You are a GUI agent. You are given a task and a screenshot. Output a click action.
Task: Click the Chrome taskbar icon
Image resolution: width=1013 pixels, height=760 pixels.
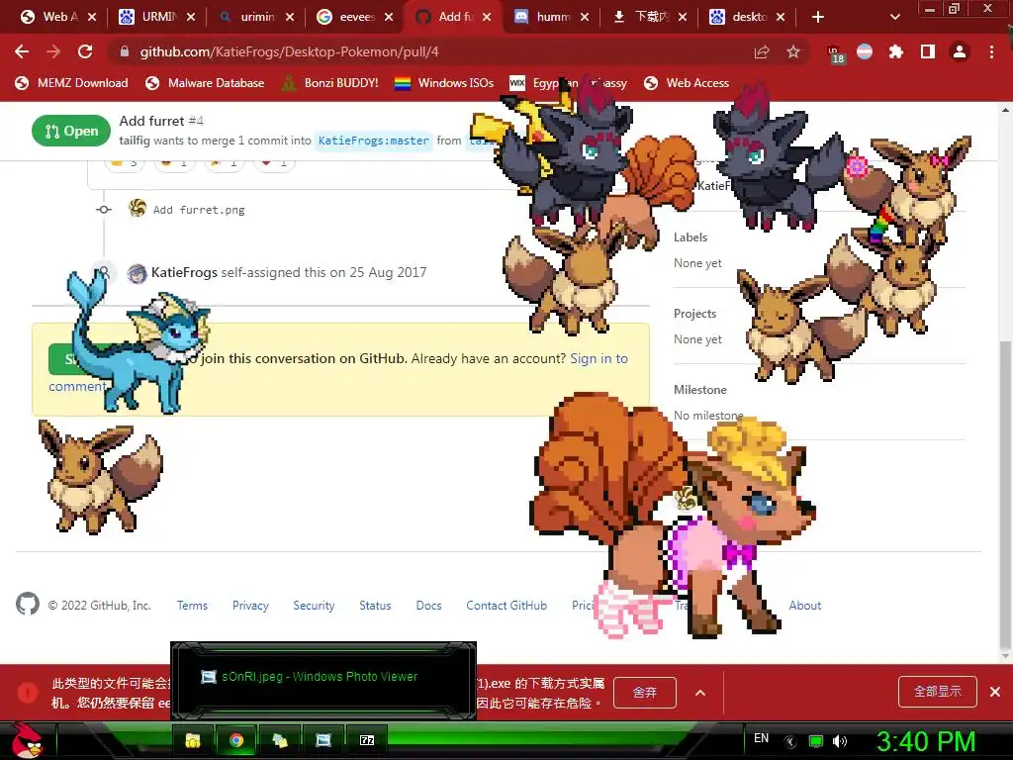click(x=236, y=740)
